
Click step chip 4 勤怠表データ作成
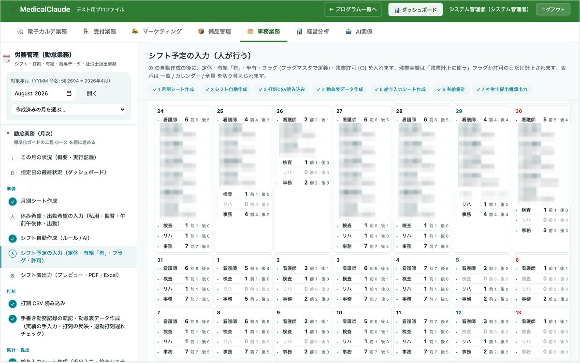click(340, 89)
